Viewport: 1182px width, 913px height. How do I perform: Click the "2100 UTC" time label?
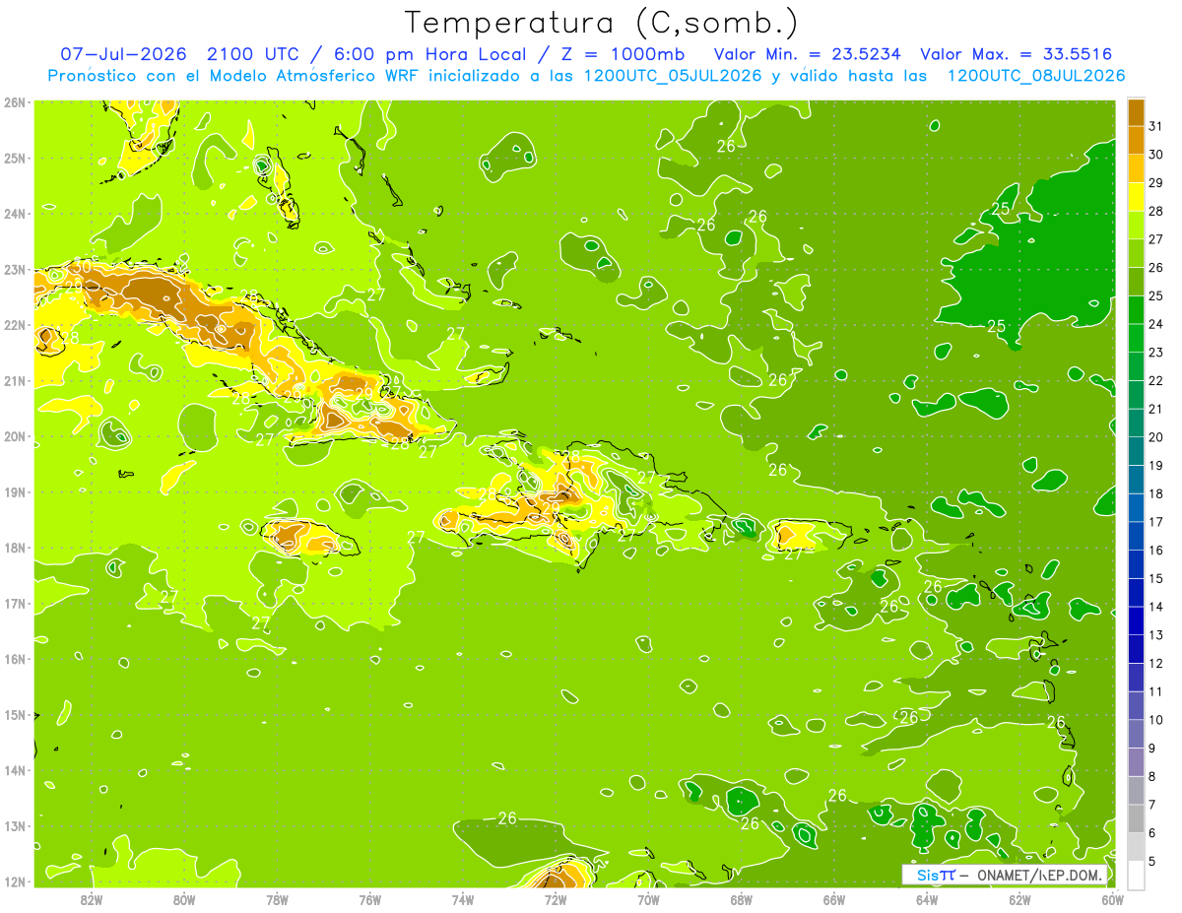(253, 54)
